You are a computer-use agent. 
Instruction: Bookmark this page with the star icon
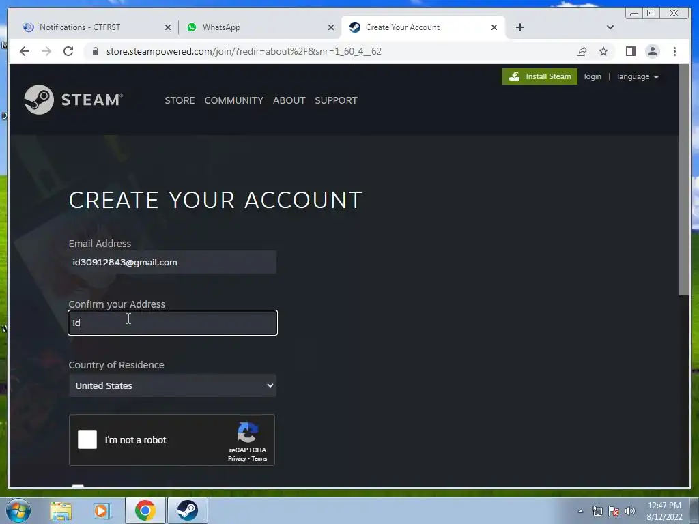coord(603,51)
